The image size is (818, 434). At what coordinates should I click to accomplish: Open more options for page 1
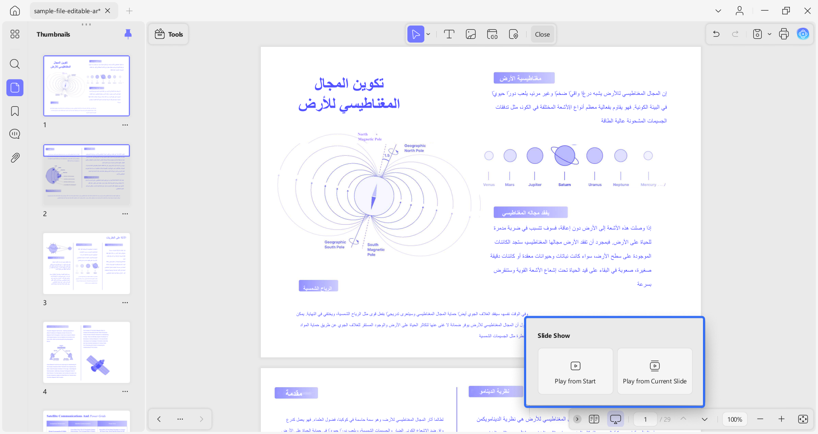(x=125, y=125)
